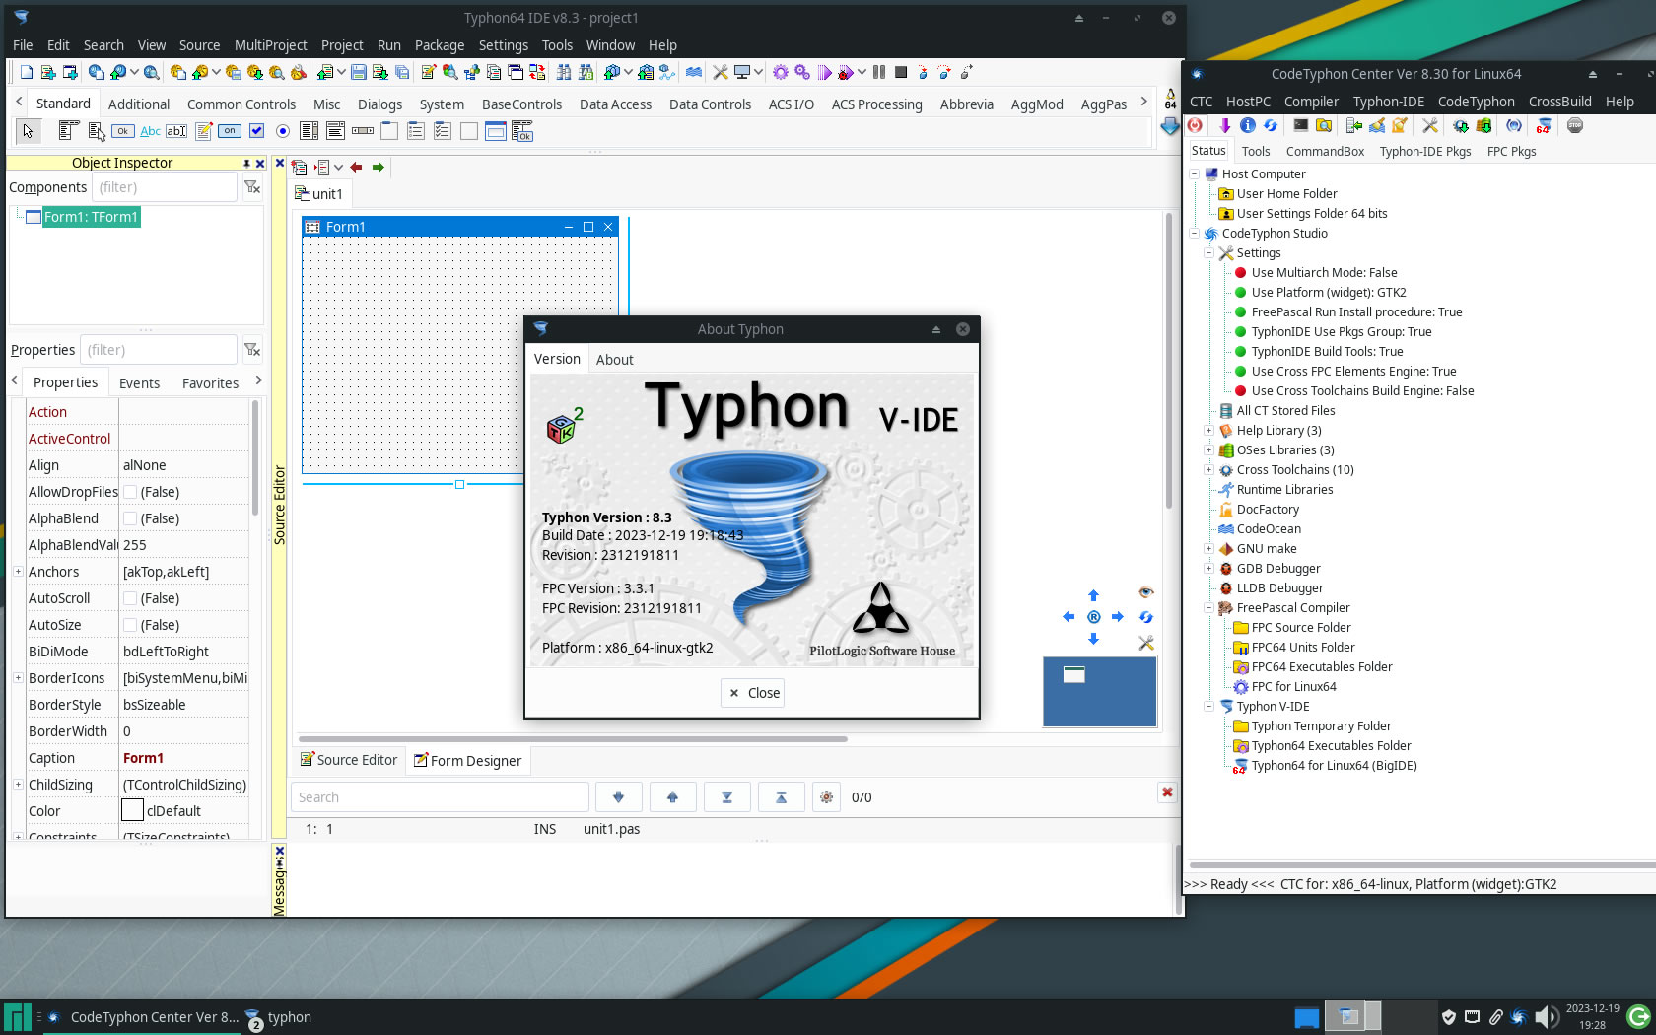Click the Save icon in the IDE toolbar
Screen dimensions: 1656x1035
359,72
